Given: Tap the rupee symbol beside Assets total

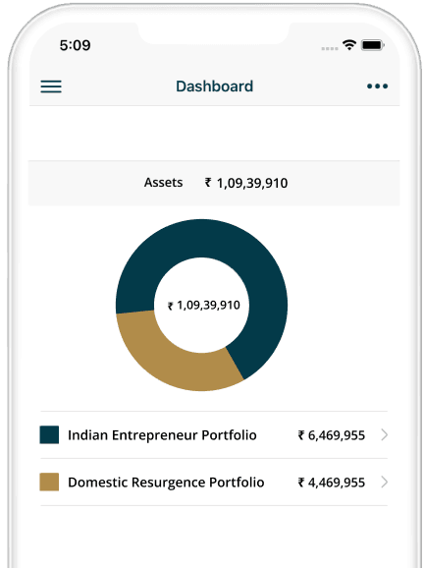Looking at the screenshot, I should click(x=208, y=183).
